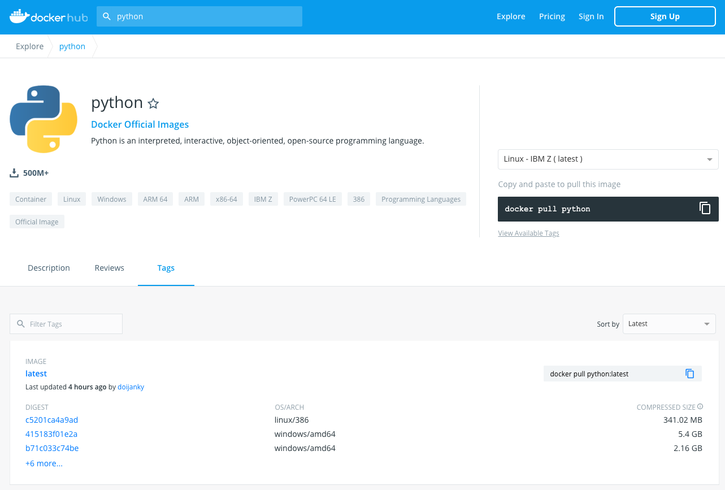The image size is (725, 490).
Task: Click the Python image logo
Action: click(43, 119)
